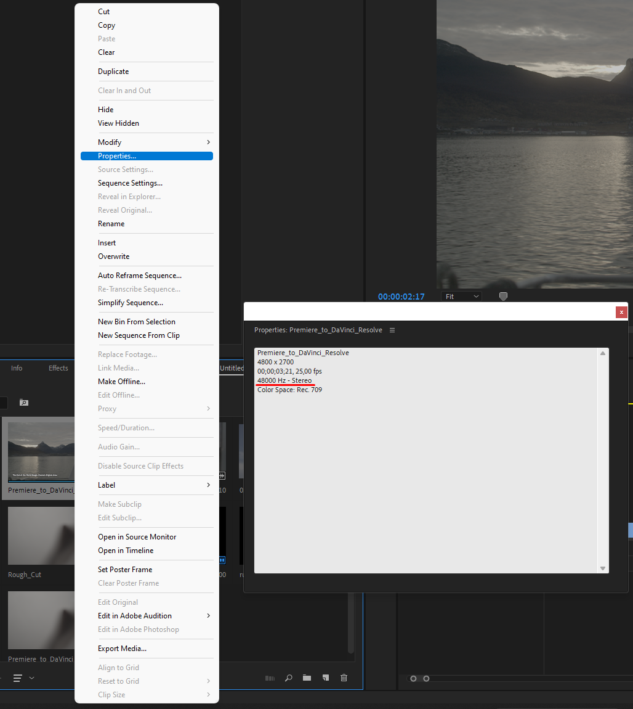Choose Copy from the context menu
Viewport: 633px width, 709px height.
coord(147,25)
